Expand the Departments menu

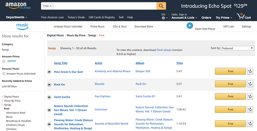[16, 17]
